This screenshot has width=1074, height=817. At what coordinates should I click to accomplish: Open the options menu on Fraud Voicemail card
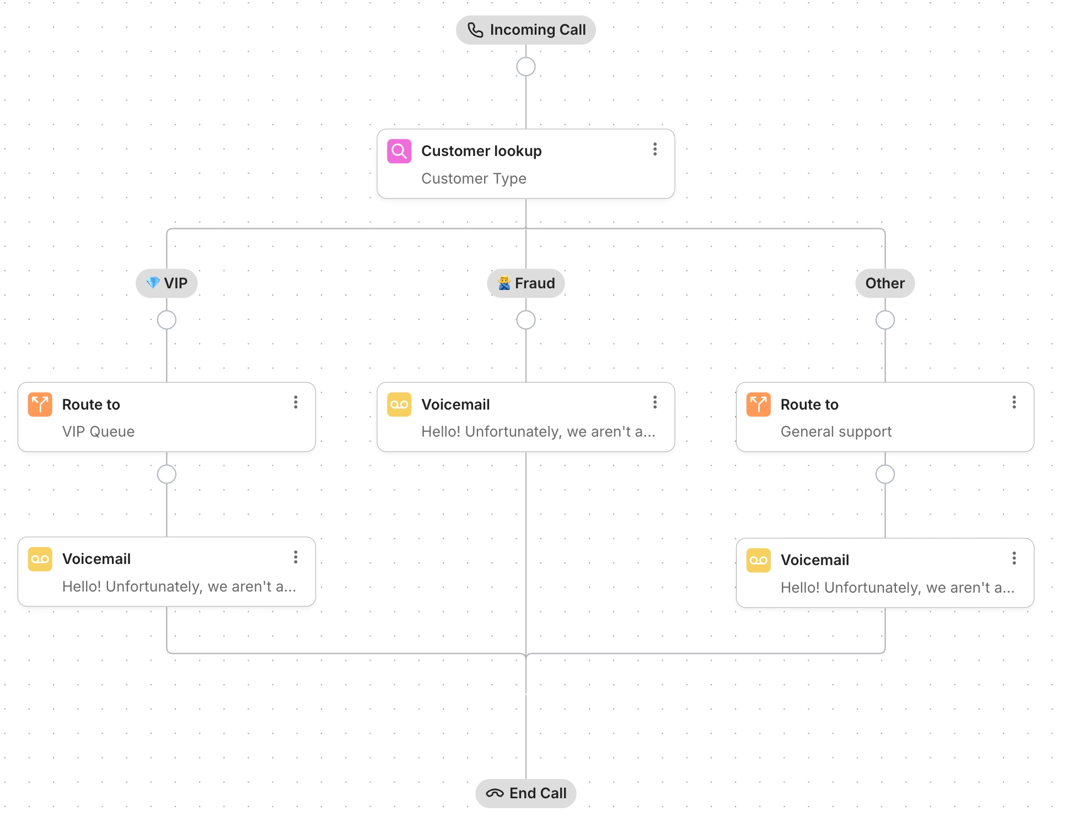(x=655, y=403)
